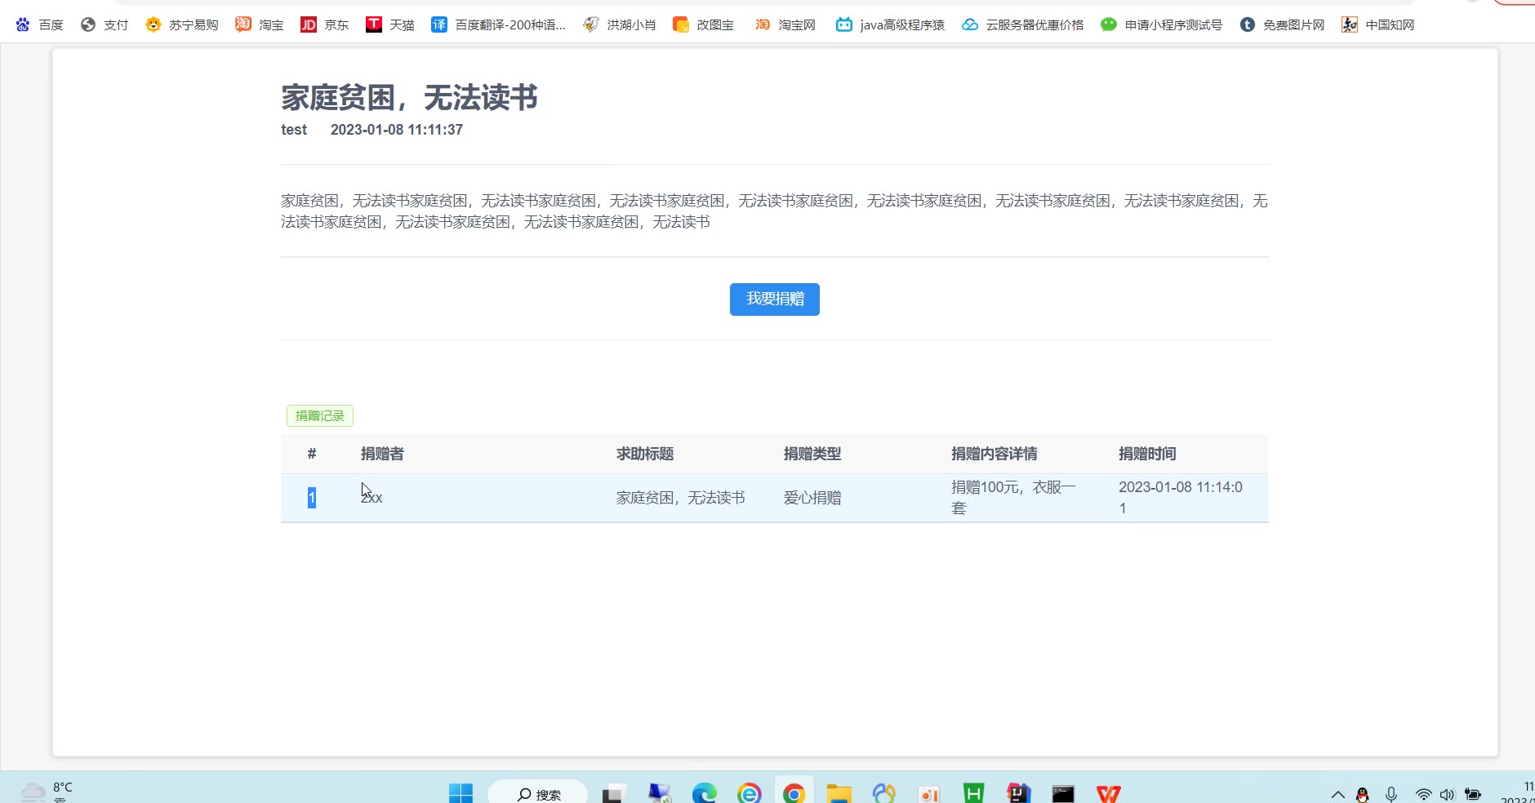
Task: Open the 天猫 bookmark
Action: (x=389, y=24)
